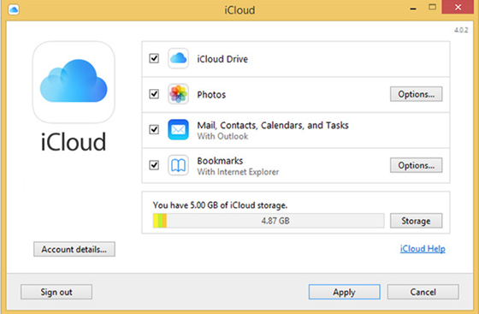
Task: Open Account details
Action: 74,249
